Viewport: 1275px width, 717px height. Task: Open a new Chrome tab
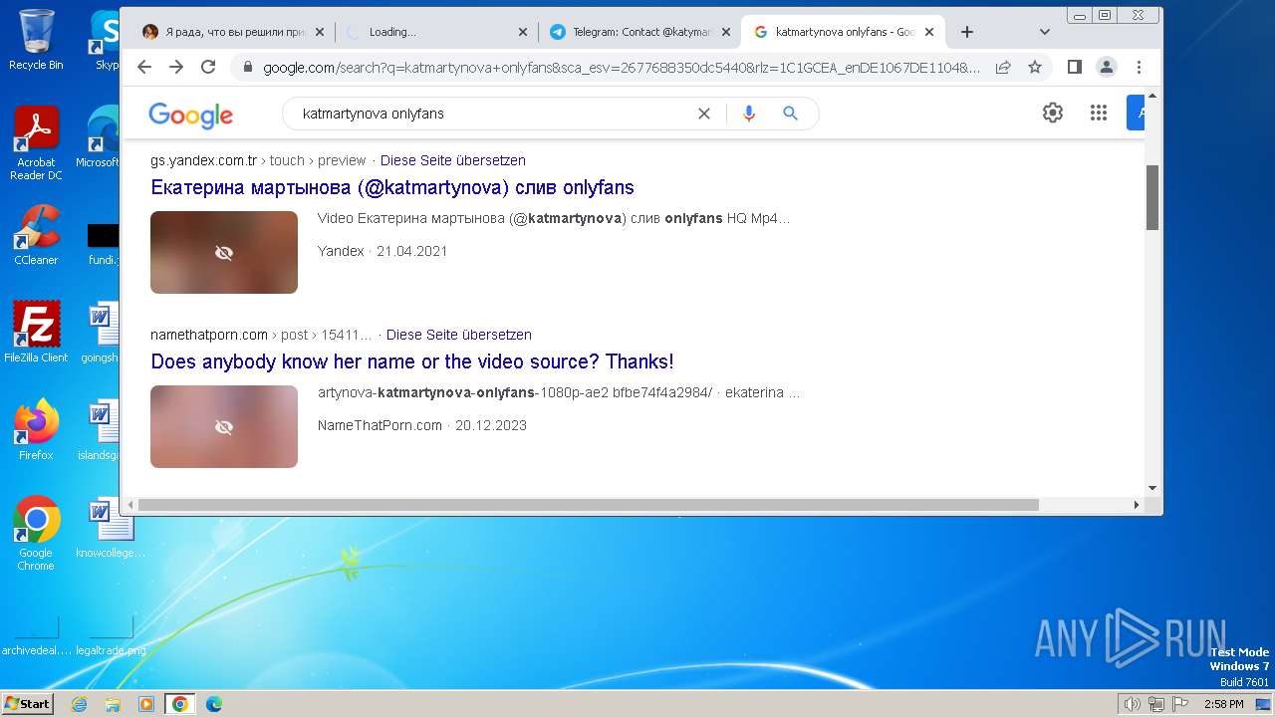click(966, 32)
